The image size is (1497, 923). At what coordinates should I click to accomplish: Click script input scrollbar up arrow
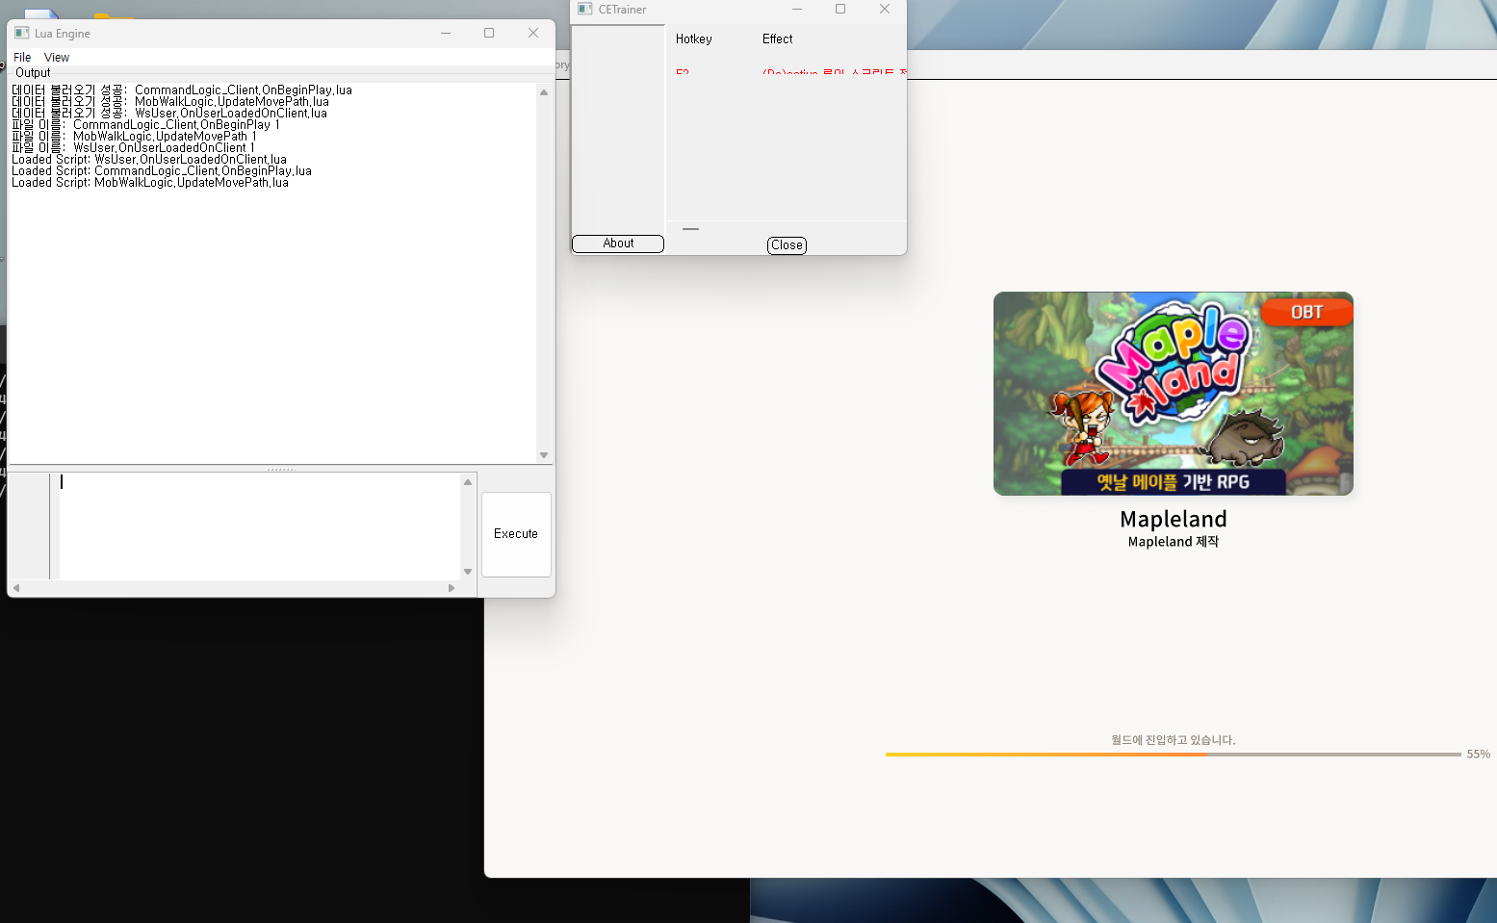pyautogui.click(x=468, y=482)
